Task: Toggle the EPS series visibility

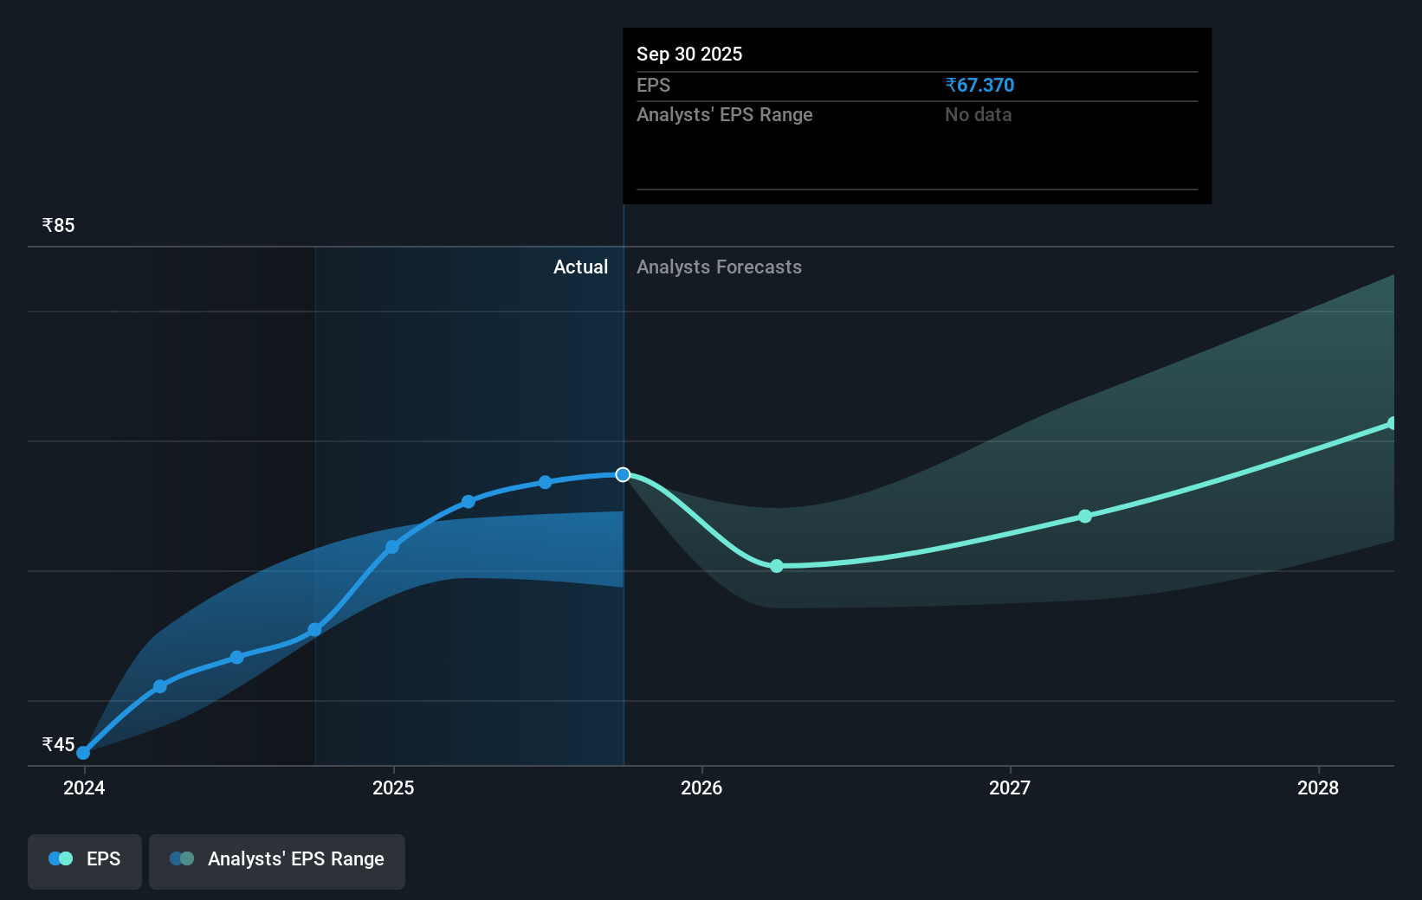Action: click(84, 860)
